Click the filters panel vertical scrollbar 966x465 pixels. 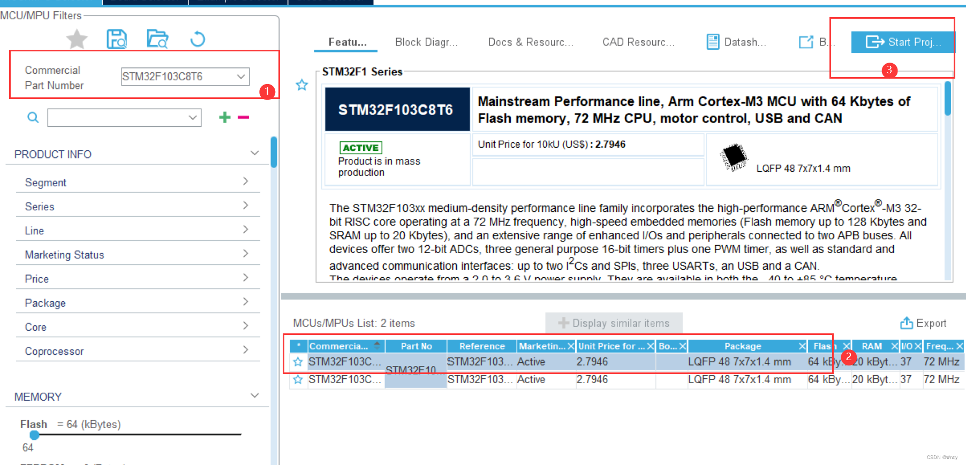point(274,152)
